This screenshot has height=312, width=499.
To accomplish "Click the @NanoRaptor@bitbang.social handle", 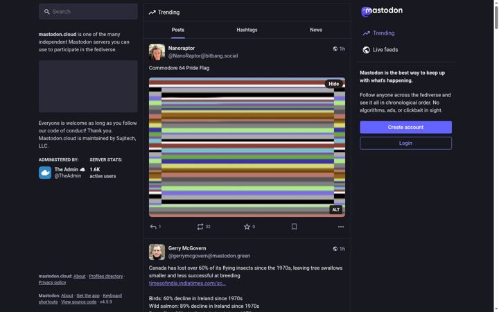I will 203,55.
